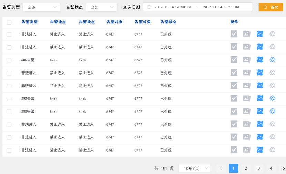Image resolution: width=286 pixels, height=174 pixels.
Task: Click checkmark icon in ninth row
Action: [x=234, y=137]
